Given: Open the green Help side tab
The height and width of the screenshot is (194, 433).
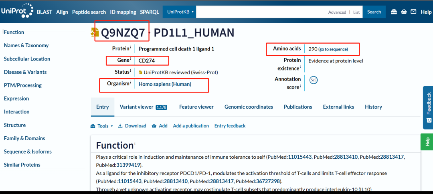Looking at the screenshot, I should tap(427, 141).
